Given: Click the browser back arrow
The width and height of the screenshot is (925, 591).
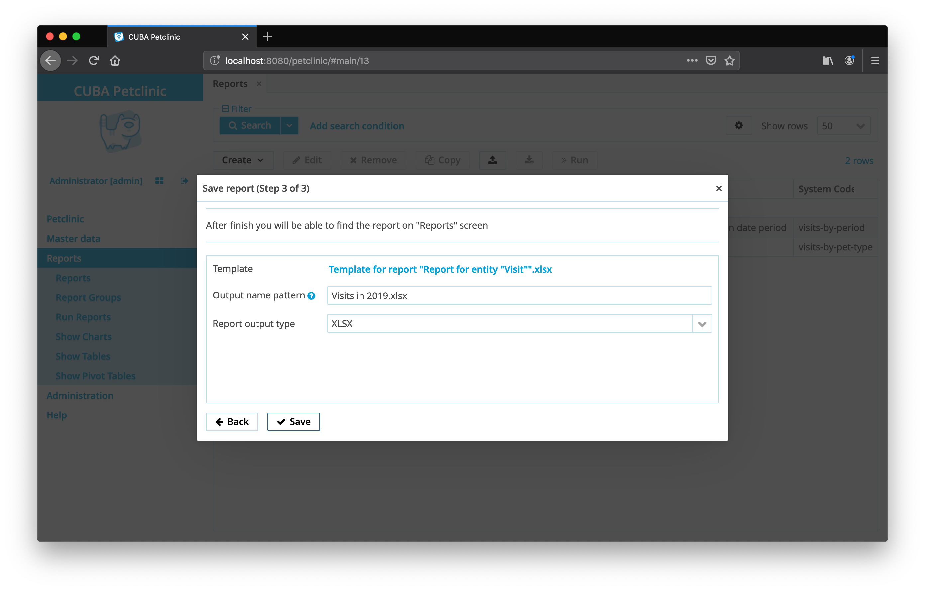Looking at the screenshot, I should tap(51, 61).
